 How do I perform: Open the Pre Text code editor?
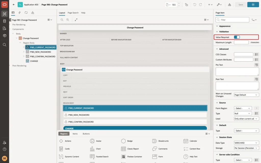(256, 65)
